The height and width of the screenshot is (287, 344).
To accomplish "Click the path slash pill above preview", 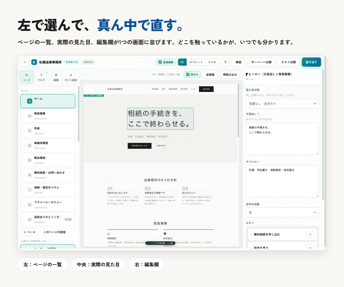I will (x=86, y=74).
